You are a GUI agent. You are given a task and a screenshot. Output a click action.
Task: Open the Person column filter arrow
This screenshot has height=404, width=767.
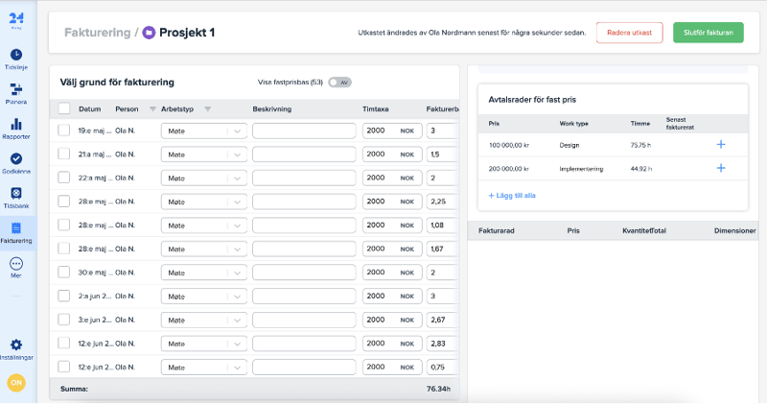tap(152, 109)
